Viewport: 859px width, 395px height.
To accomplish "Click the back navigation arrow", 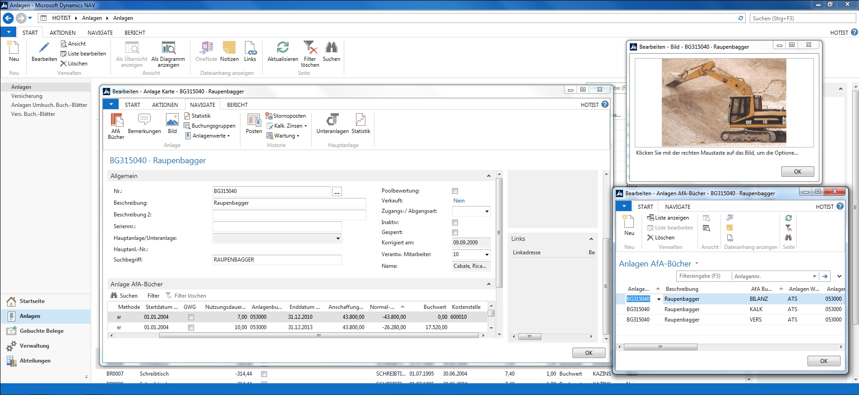I will click(x=8, y=18).
